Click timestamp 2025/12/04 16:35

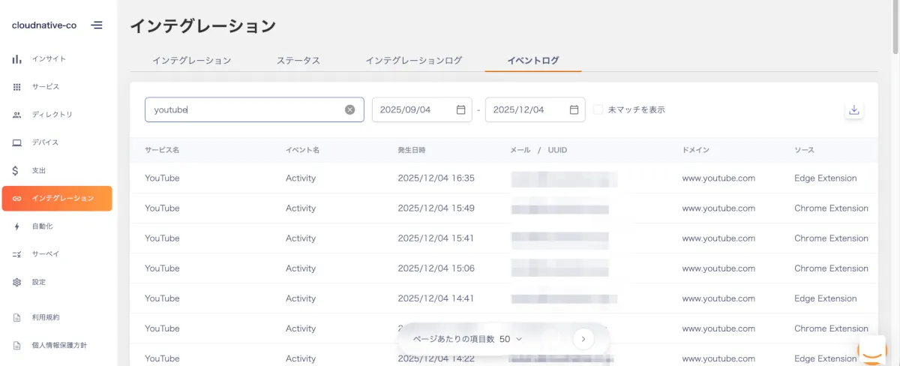436,178
